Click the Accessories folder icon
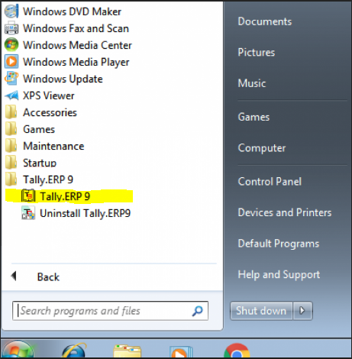This screenshot has height=359, width=352. (x=11, y=112)
